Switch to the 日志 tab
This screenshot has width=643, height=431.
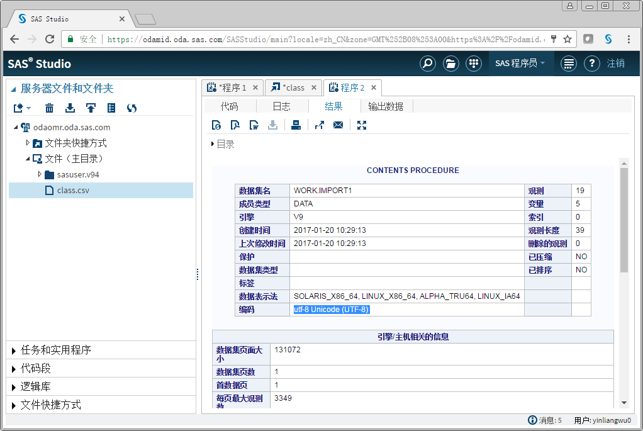(x=281, y=106)
